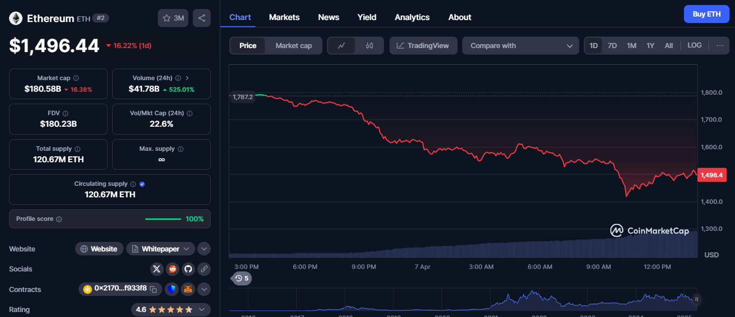The image size is (735, 317).
Task: Enable LOG scale on chart
Action: point(694,45)
